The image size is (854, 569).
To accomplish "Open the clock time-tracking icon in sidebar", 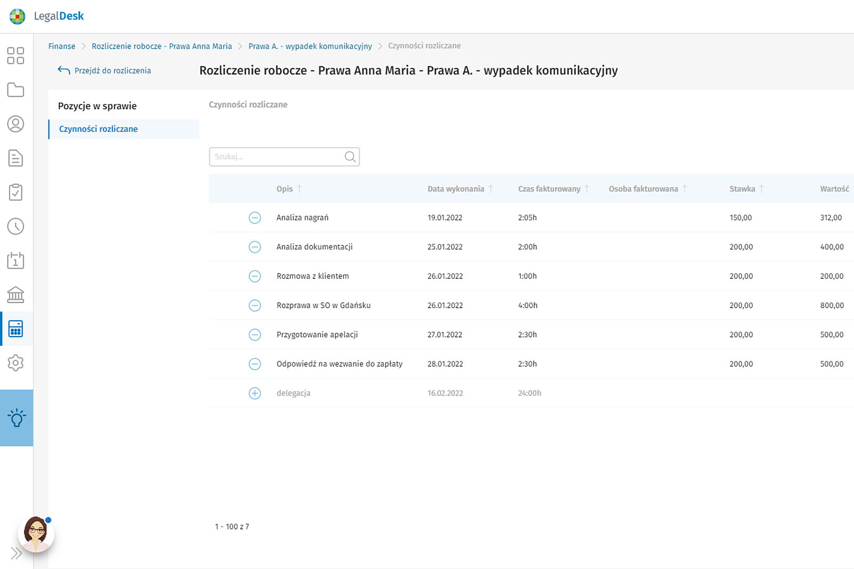I will point(15,226).
